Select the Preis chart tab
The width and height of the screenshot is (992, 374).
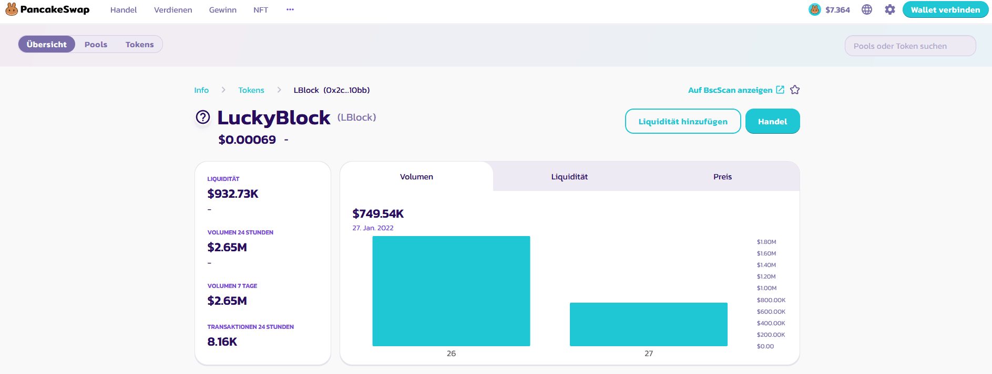722,177
